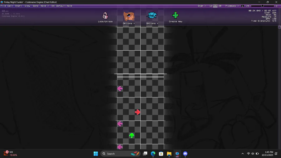Click the 2 playback speed maximum value
The image size is (281, 158).
[277, 6]
